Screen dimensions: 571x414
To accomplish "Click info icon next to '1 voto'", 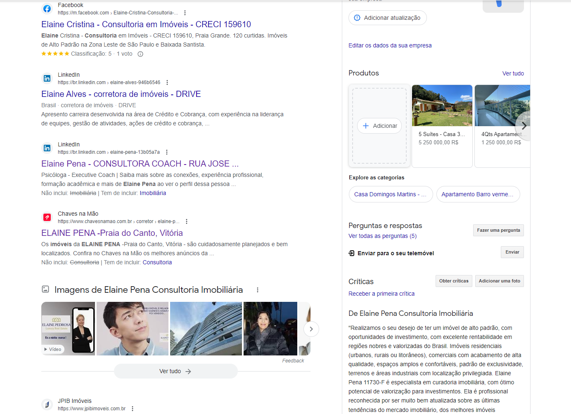I will pyautogui.click(x=140, y=54).
